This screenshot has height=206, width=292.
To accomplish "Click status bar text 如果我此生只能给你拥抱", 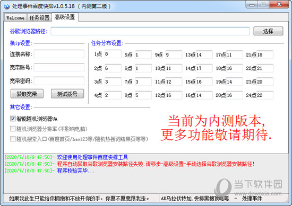I will pos(79,199).
